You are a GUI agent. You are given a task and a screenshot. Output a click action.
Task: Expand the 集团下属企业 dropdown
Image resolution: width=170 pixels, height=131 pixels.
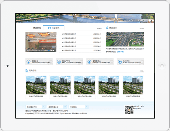pos(57,107)
